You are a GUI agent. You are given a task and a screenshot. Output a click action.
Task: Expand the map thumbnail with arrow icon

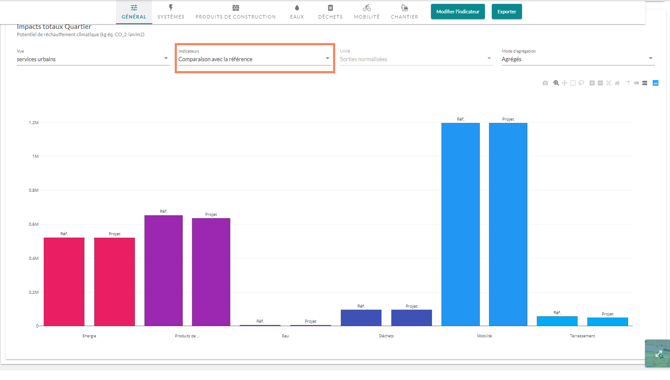point(658,354)
